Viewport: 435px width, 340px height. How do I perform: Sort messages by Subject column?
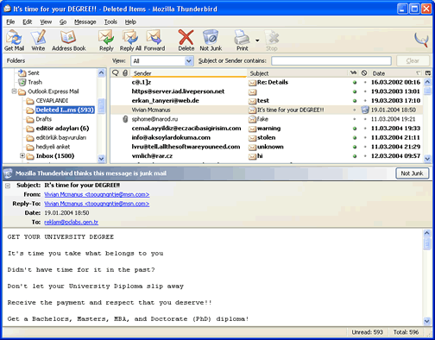pos(298,73)
